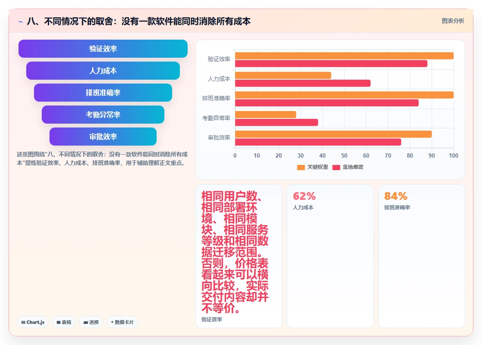Click orange 关键权重 bar for 排班准确率
This screenshot has width=482, height=345.
coord(344,95)
